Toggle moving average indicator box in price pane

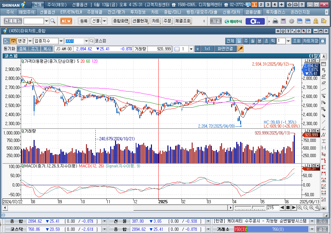click(x=23, y=61)
